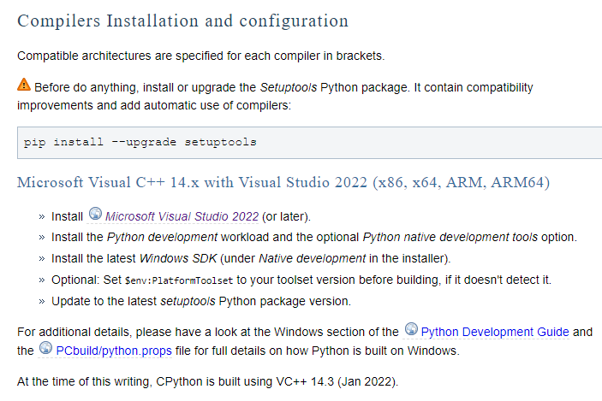Click the Microsoft Visual C++ 14.x section heading
Viewport: 602px width, 401px height.
[x=283, y=182]
